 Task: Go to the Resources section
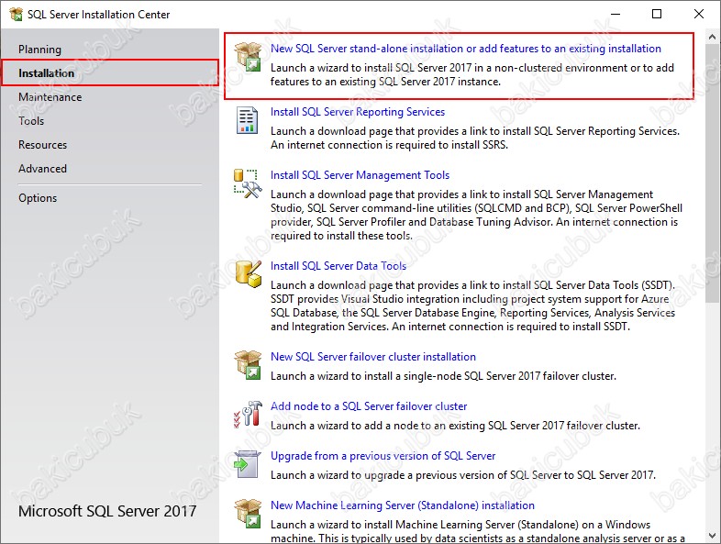click(43, 145)
